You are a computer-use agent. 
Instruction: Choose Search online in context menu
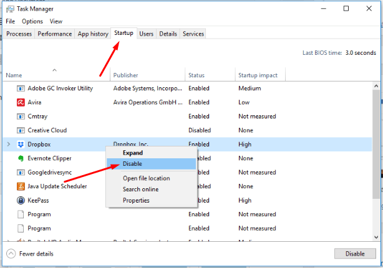[152, 189]
